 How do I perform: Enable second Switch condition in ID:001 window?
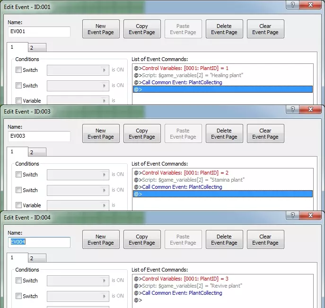18,85
